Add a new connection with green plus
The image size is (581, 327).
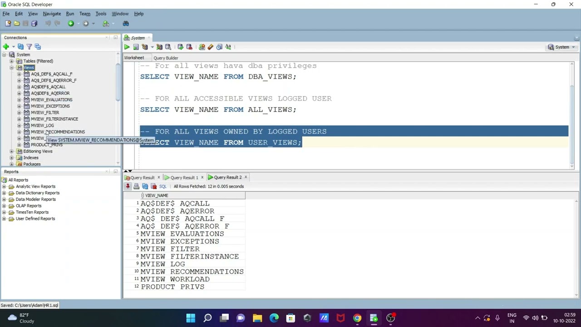[6, 46]
